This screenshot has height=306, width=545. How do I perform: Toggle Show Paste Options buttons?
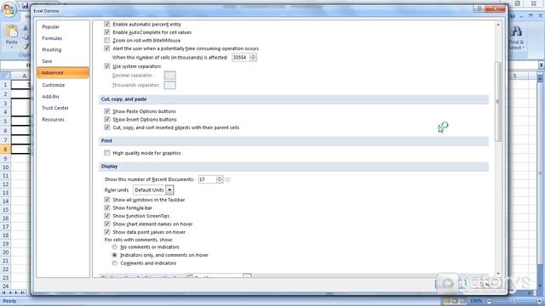(x=107, y=111)
